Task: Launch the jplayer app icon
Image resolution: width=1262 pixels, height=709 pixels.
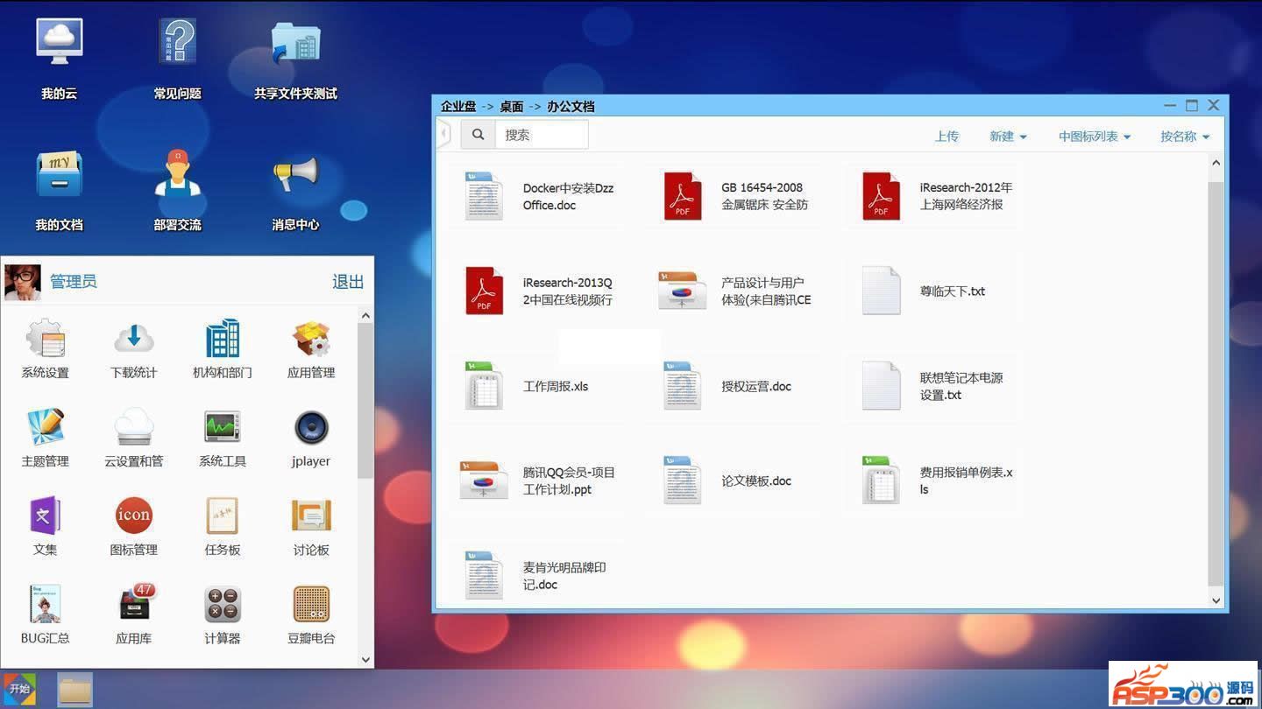Action: point(311,429)
